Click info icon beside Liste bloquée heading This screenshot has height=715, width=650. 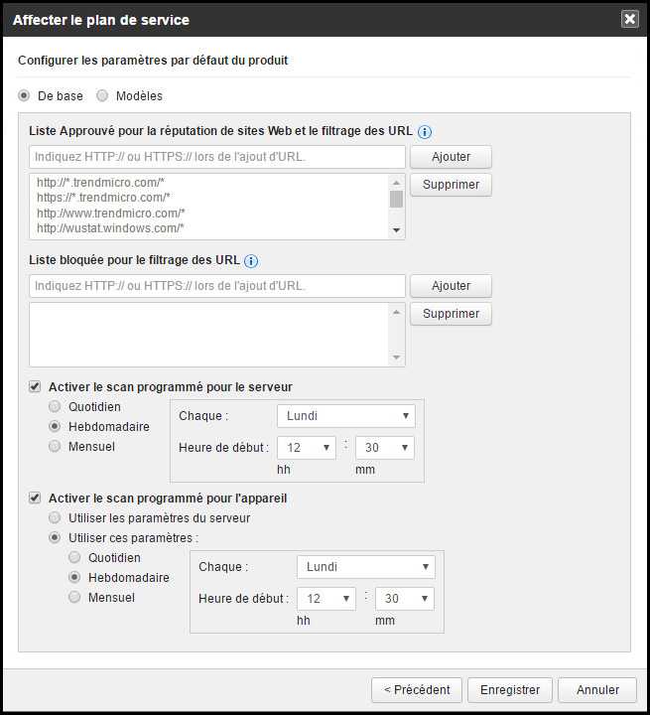[250, 261]
